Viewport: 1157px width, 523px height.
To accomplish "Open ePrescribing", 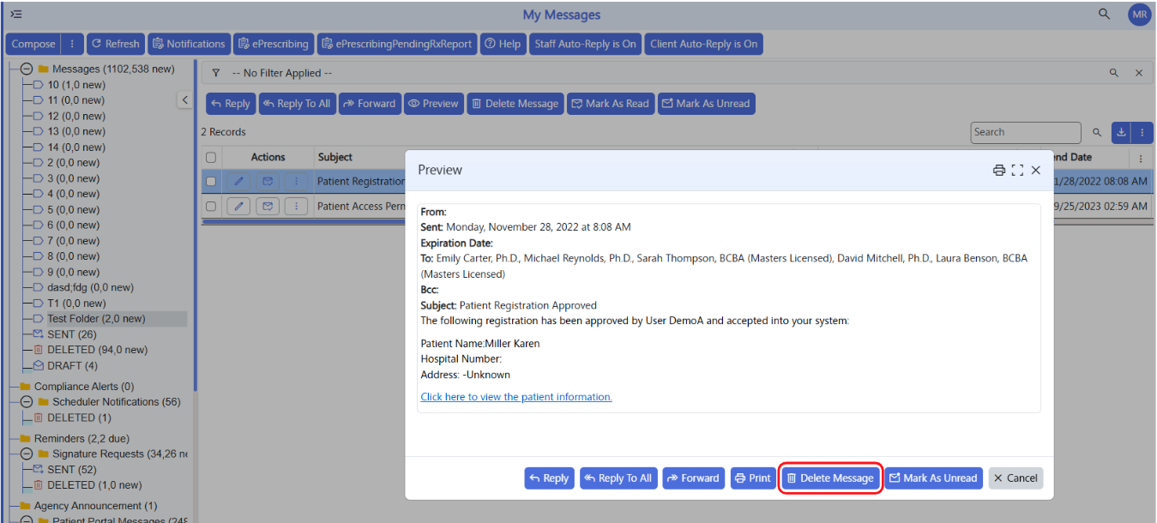I will coord(273,44).
